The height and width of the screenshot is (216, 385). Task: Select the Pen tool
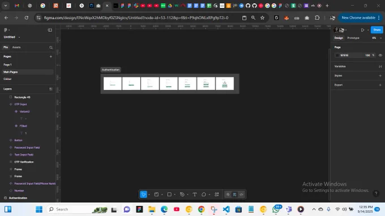tap(182, 195)
